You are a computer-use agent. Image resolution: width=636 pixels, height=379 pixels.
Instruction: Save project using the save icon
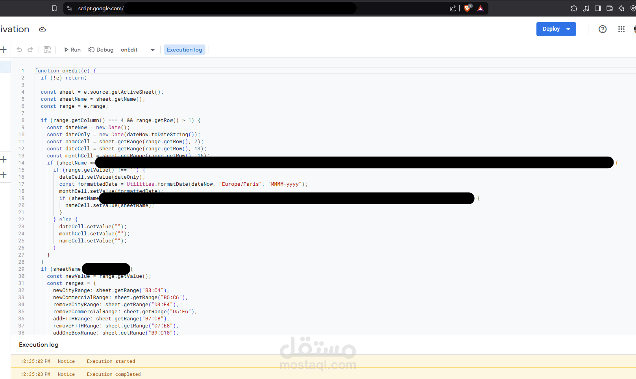47,50
